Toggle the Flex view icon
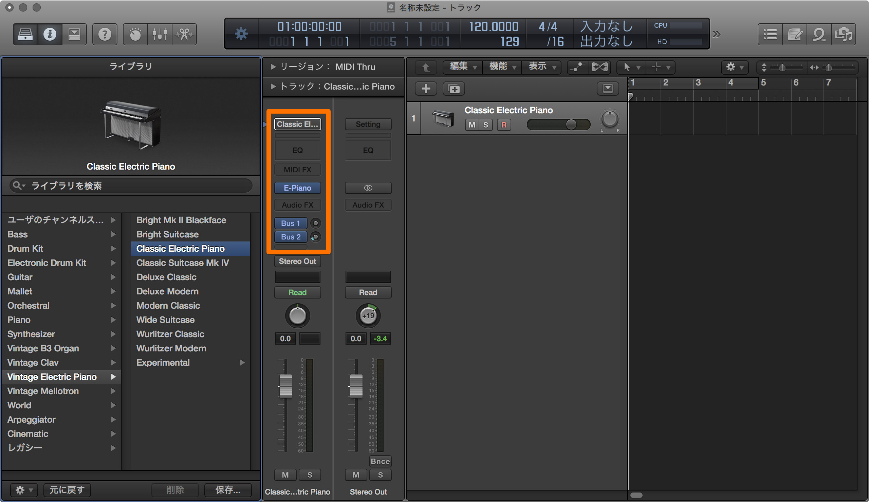 [x=600, y=67]
